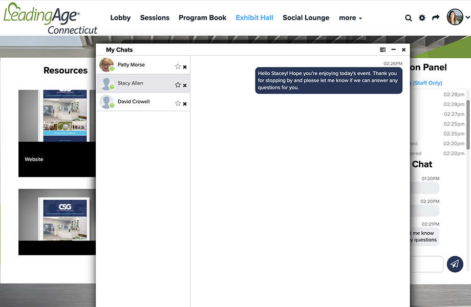
Task: Go to the Lobby tab
Action: [120, 18]
